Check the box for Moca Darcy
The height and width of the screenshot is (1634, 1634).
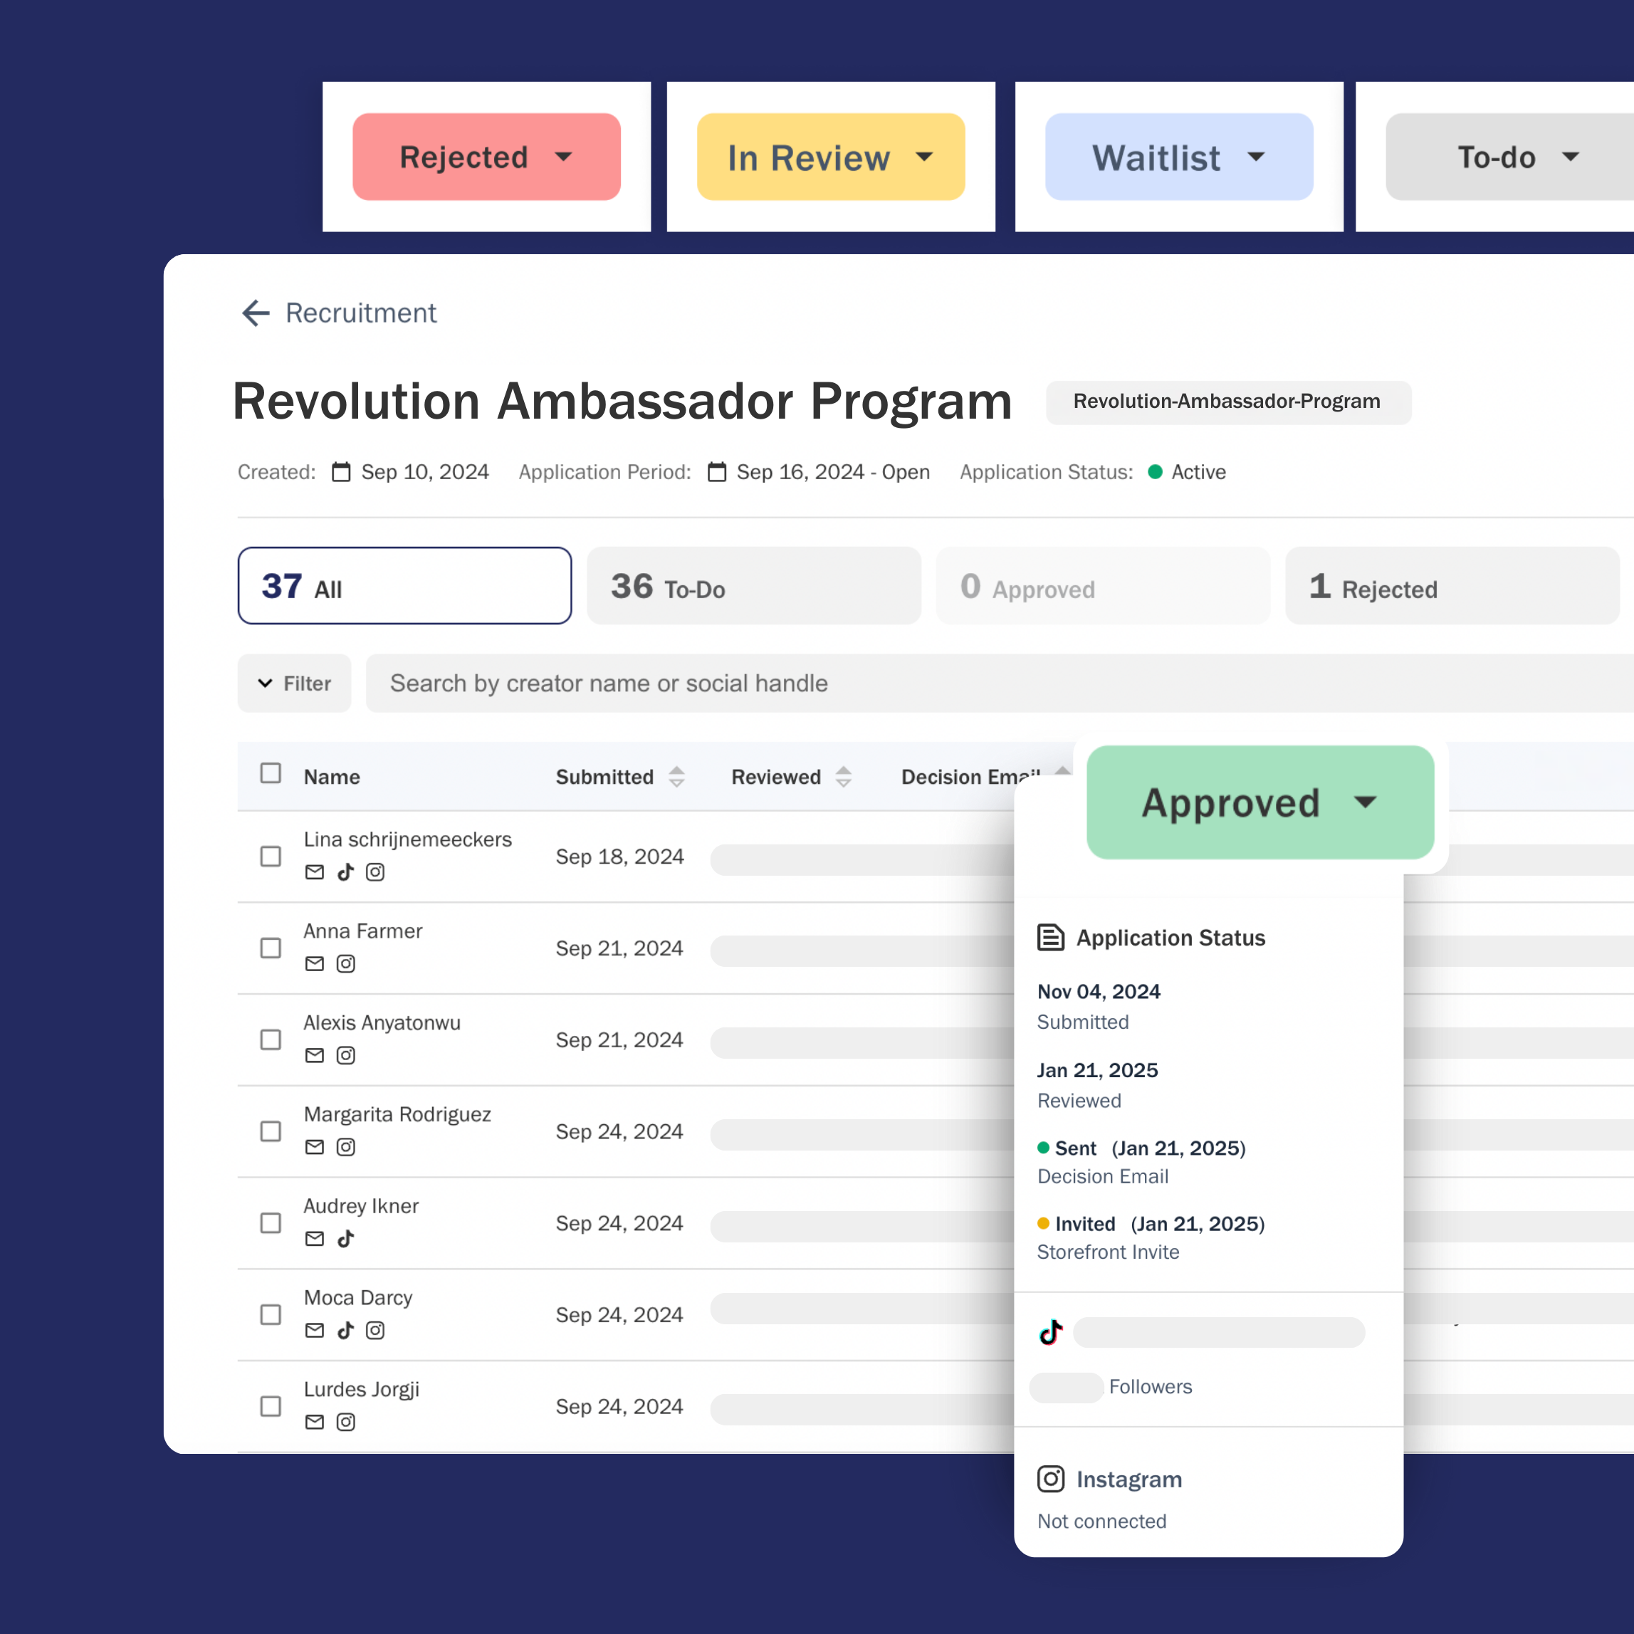tap(271, 1314)
